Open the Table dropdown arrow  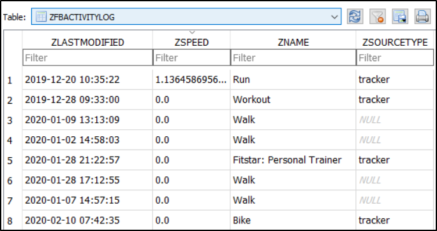pyautogui.click(x=334, y=17)
